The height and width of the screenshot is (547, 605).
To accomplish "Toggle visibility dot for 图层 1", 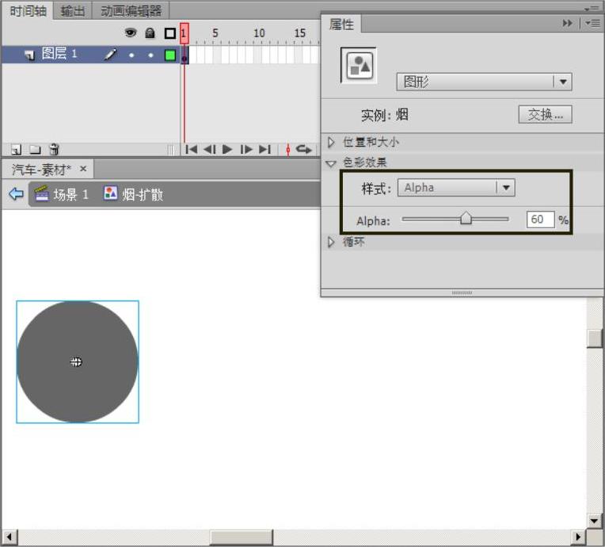I will (x=131, y=55).
